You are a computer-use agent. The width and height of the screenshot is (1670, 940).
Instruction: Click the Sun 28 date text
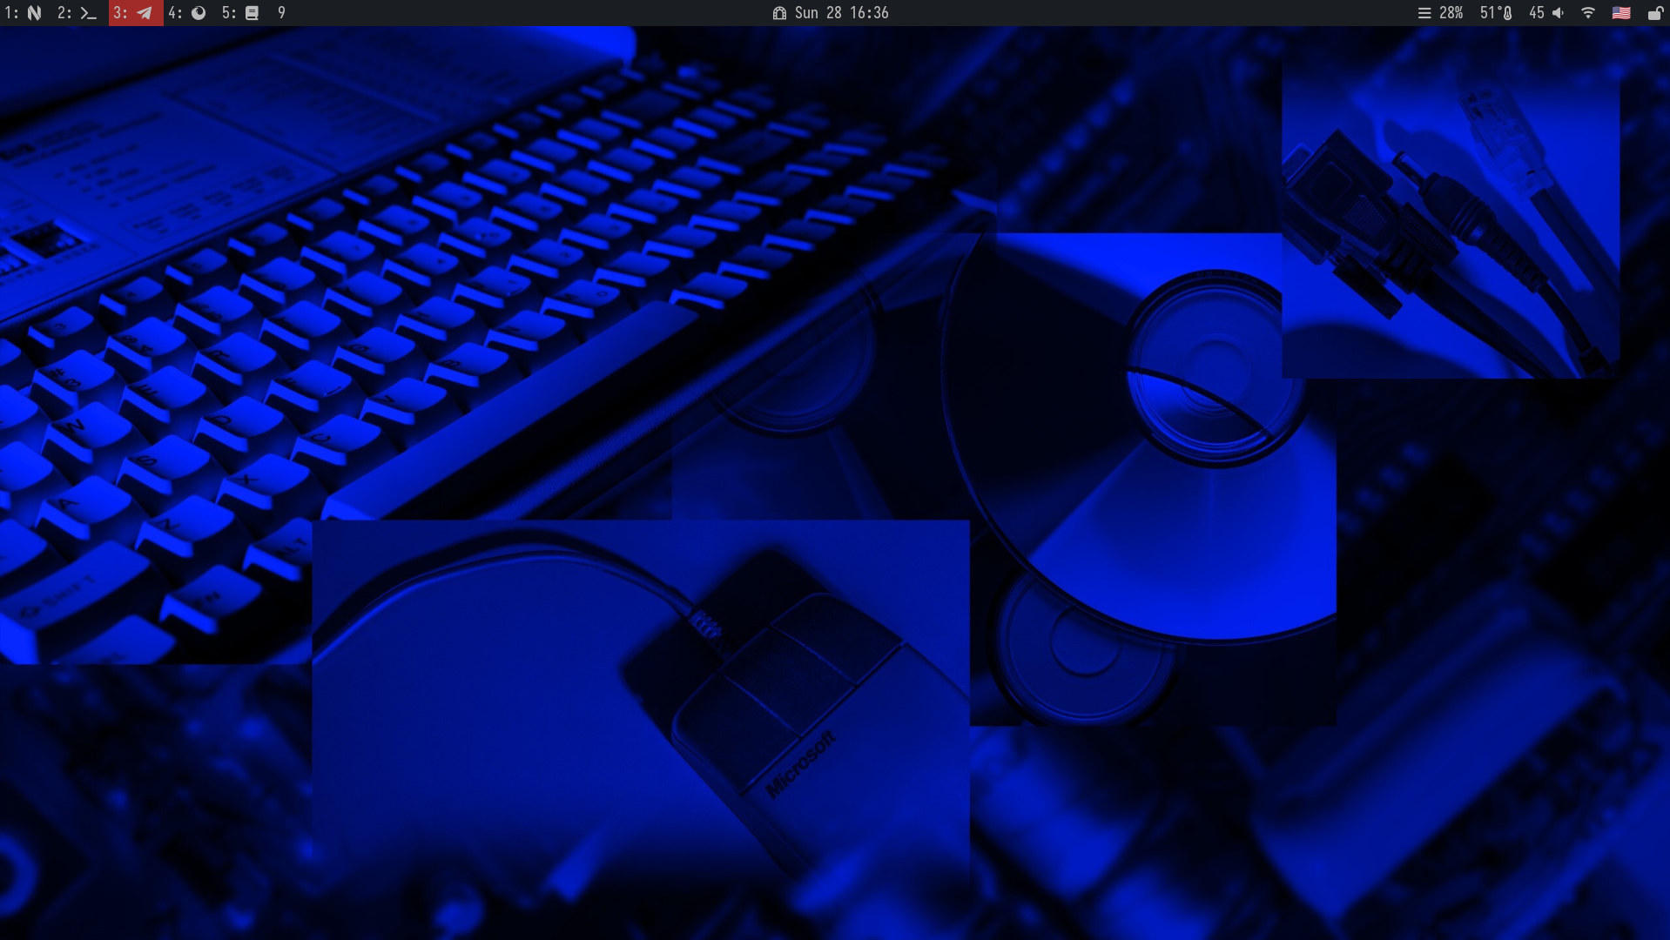818,13
